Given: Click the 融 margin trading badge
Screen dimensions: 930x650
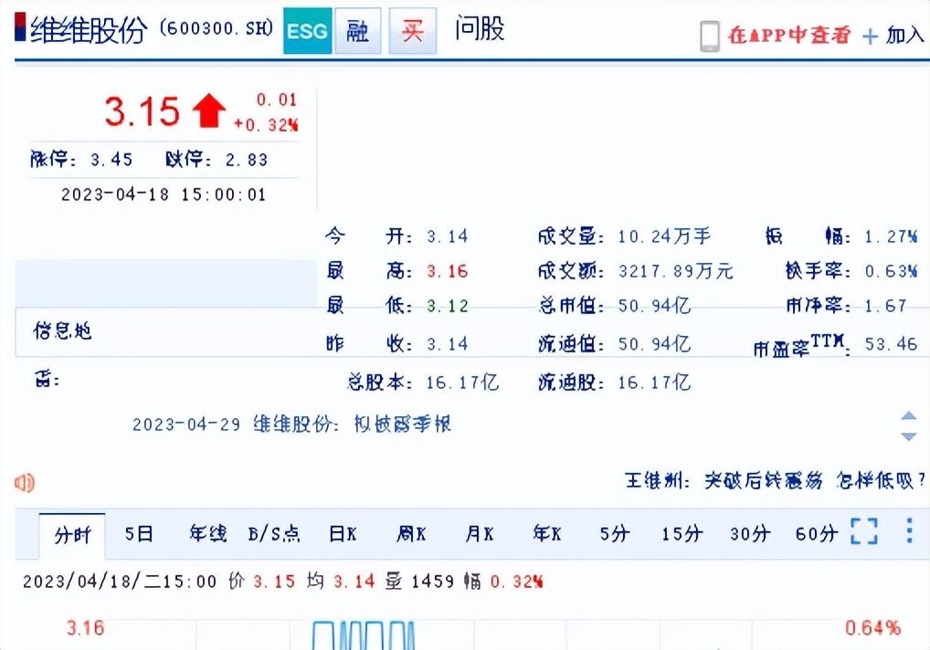Looking at the screenshot, I should click(x=357, y=31).
